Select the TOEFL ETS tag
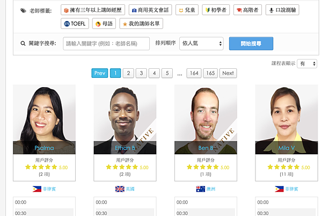 click(75, 24)
